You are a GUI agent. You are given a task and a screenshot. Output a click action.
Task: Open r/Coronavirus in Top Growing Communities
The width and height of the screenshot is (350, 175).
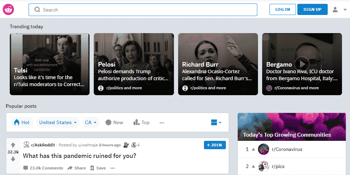pos(287,149)
